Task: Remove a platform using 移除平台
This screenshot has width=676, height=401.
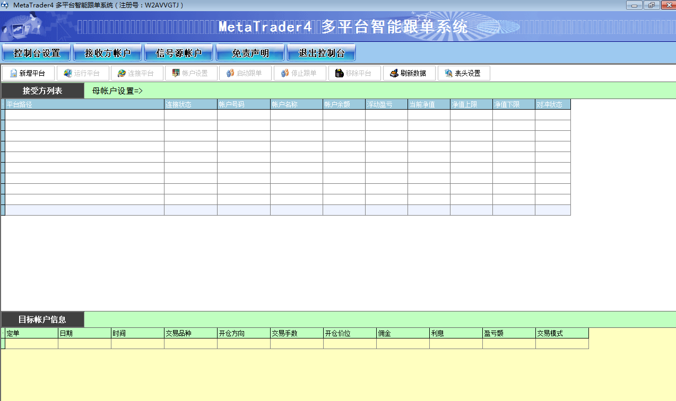Action: point(355,73)
